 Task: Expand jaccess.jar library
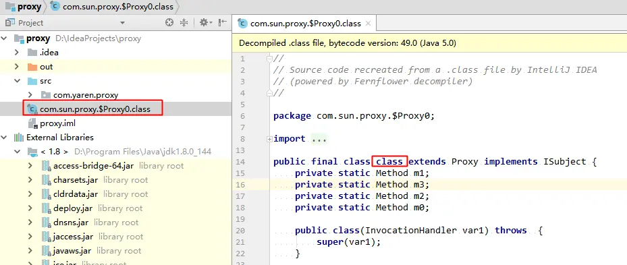[30, 237]
